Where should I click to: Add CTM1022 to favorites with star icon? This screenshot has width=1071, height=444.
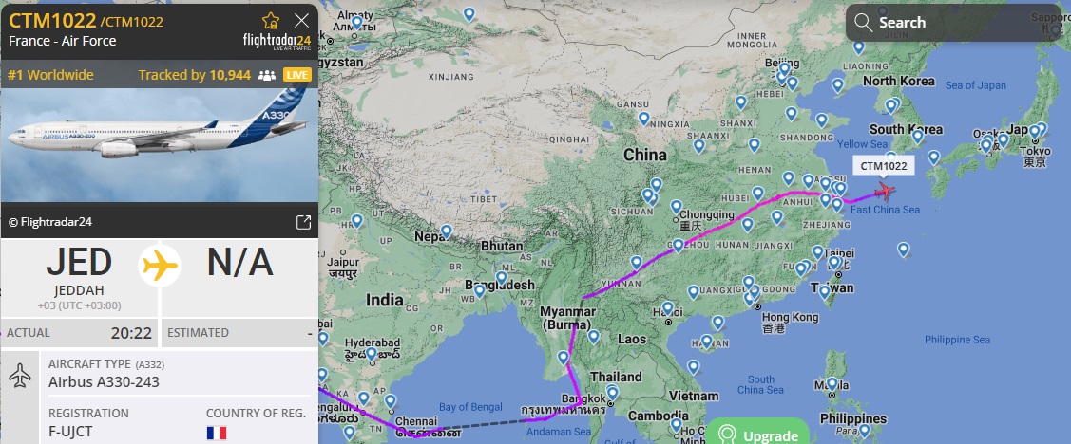[271, 21]
